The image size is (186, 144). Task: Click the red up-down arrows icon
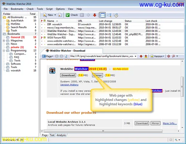coord(169,56)
